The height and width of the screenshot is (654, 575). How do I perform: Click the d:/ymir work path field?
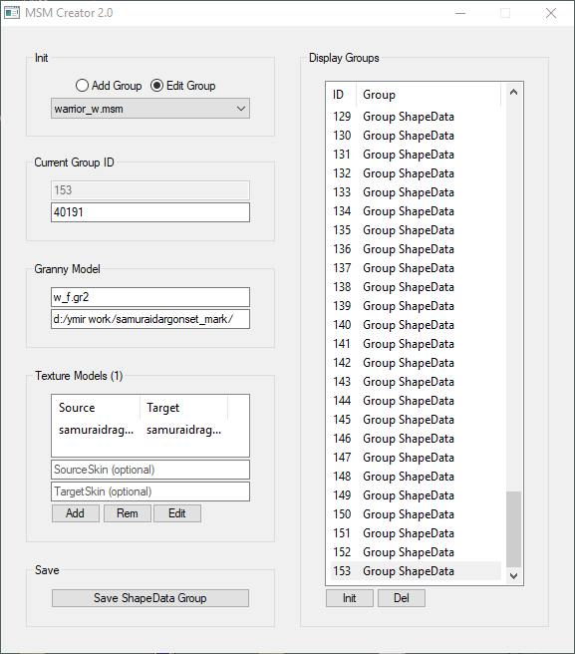coord(150,319)
